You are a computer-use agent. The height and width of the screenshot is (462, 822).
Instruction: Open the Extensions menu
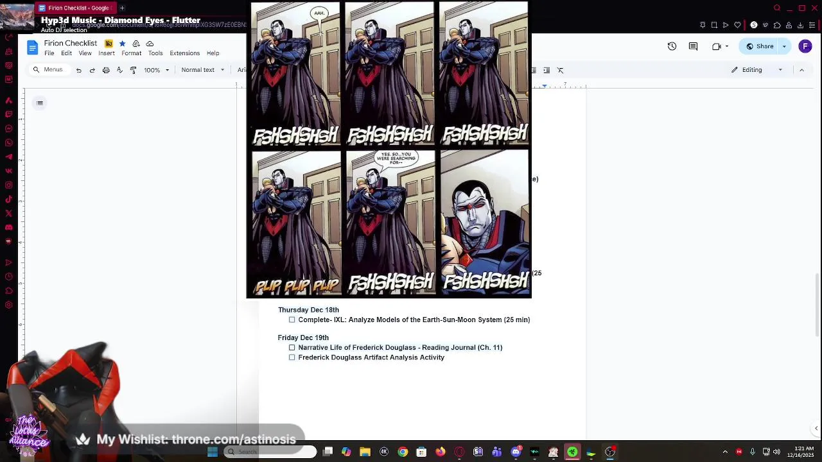click(185, 53)
